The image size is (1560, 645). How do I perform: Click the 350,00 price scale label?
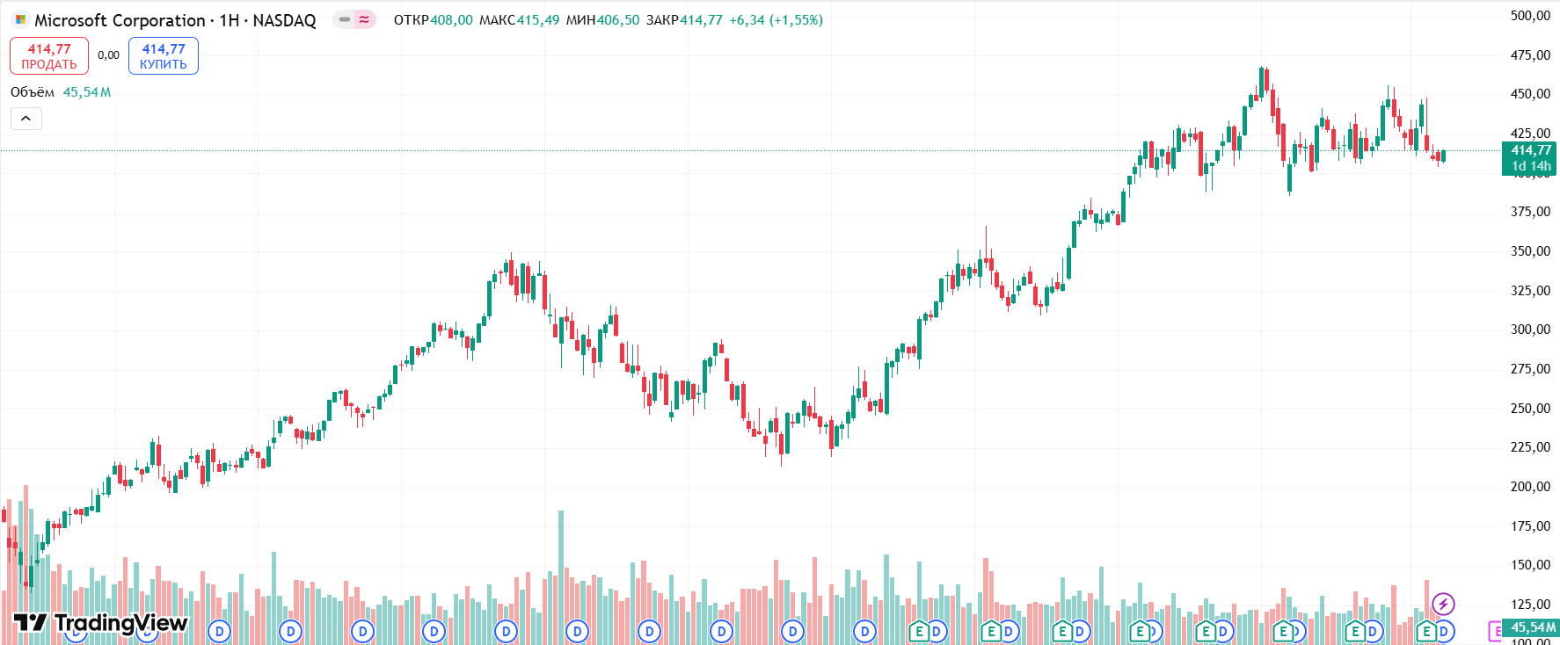click(1530, 250)
